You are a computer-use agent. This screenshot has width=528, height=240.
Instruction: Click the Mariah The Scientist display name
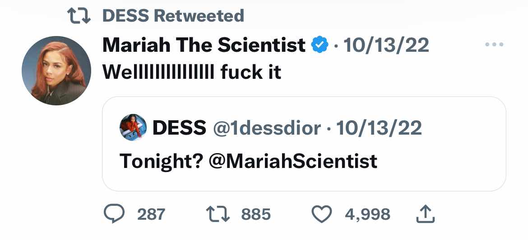click(204, 45)
